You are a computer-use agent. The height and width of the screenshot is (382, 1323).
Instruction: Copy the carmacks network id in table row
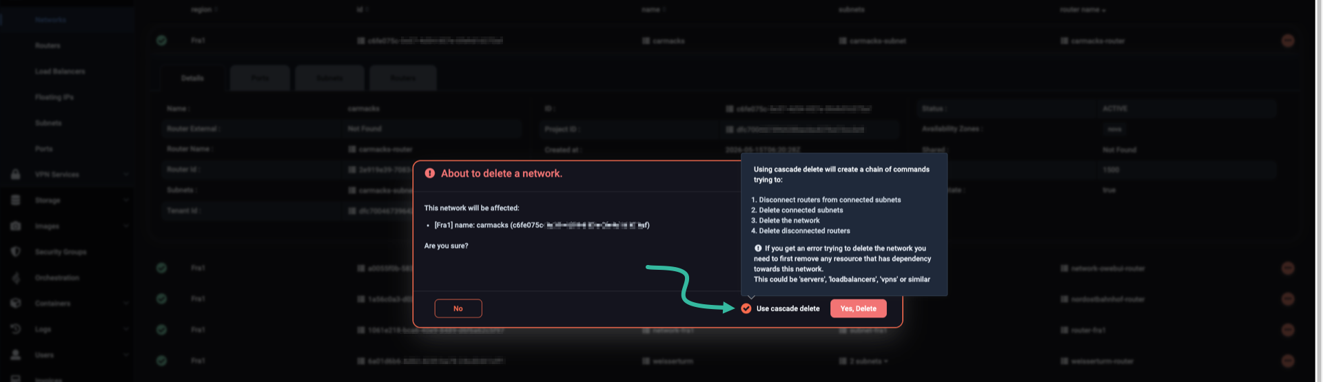pyautogui.click(x=361, y=41)
